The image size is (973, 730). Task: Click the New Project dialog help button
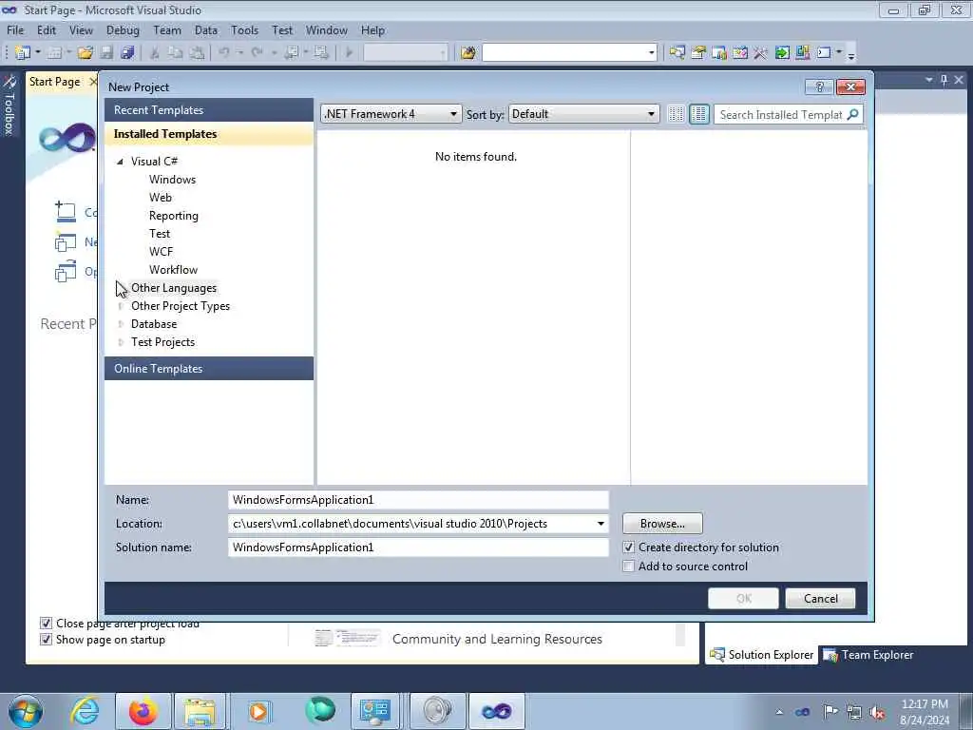coord(818,86)
